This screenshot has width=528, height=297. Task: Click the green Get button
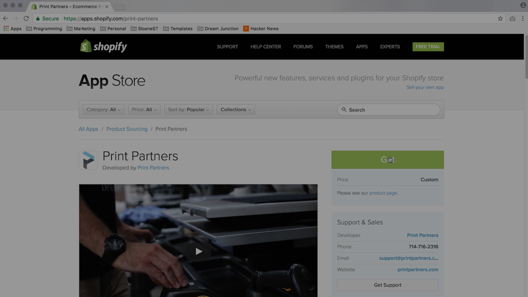pos(388,160)
